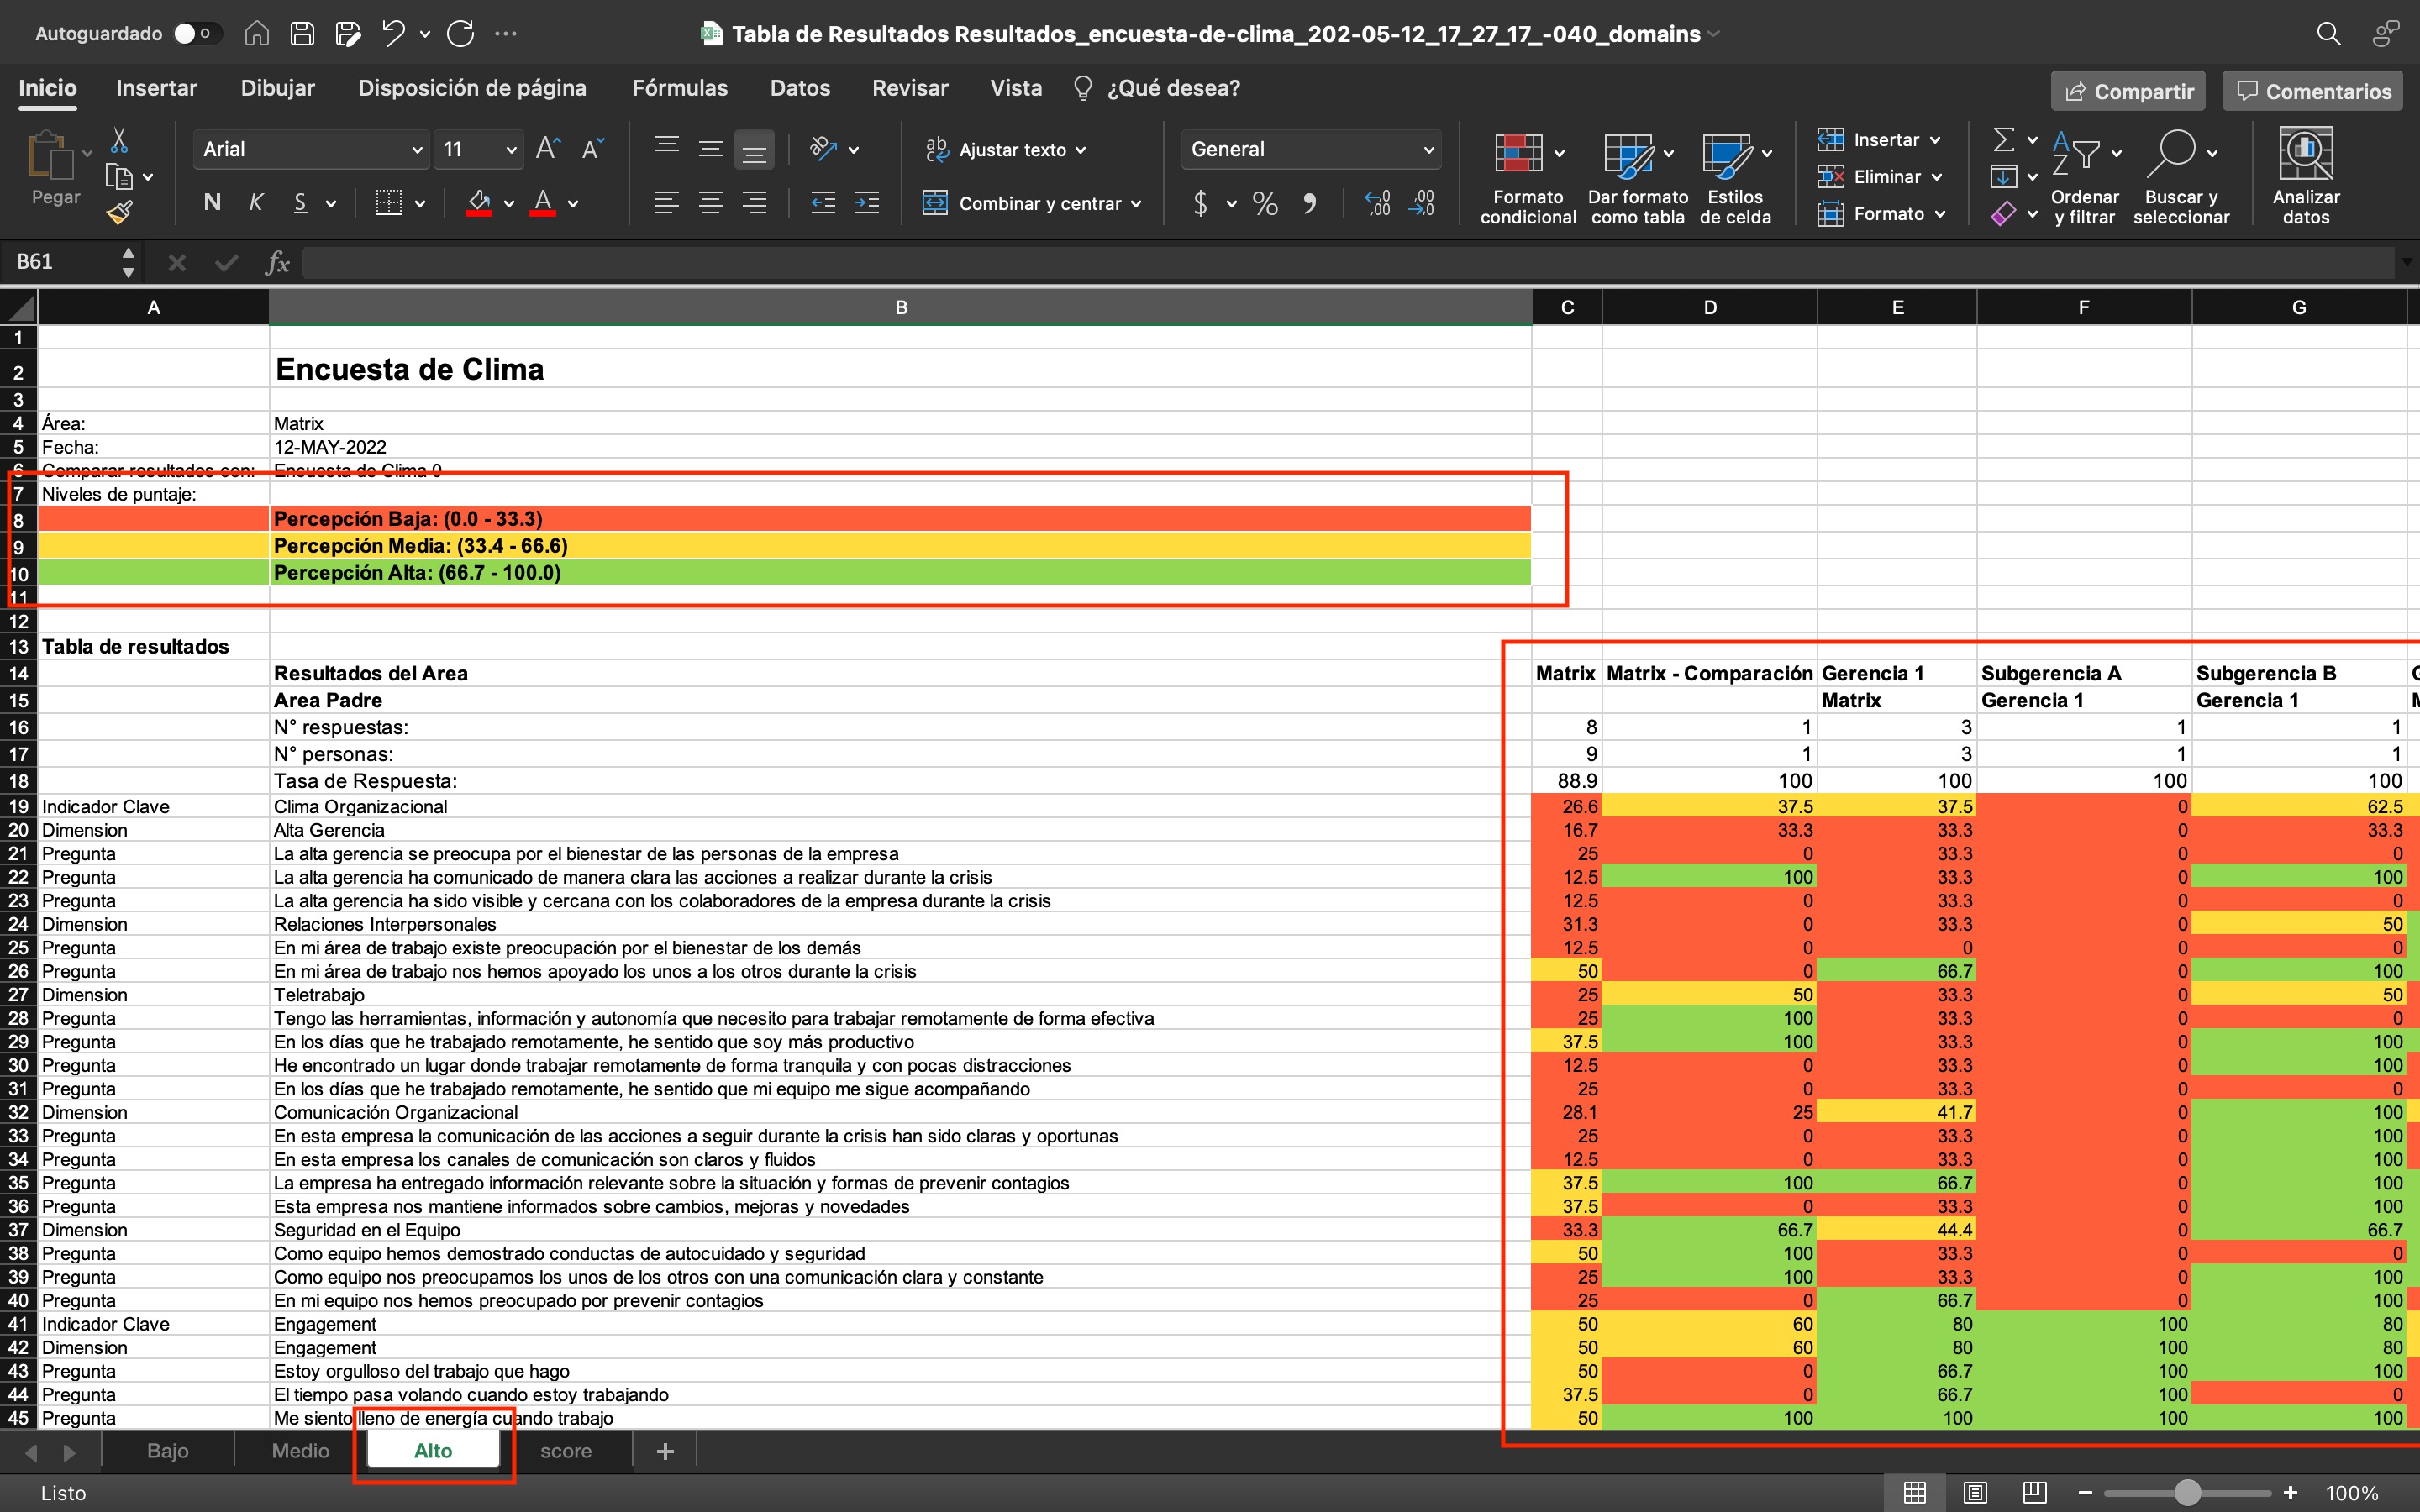This screenshot has height=1512, width=2420.
Task: Align text to top
Action: click(x=667, y=149)
